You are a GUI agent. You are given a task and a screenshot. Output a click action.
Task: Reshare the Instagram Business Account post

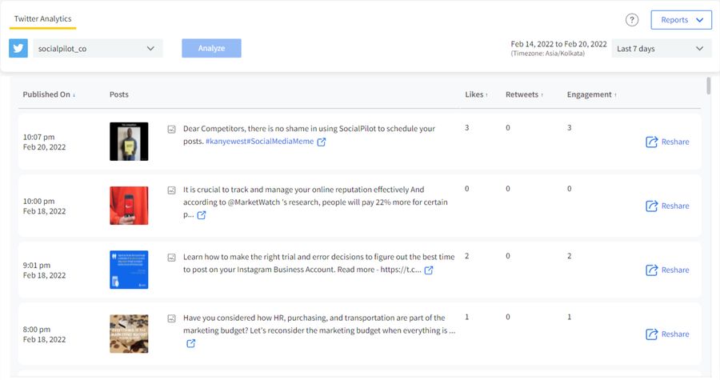(667, 270)
